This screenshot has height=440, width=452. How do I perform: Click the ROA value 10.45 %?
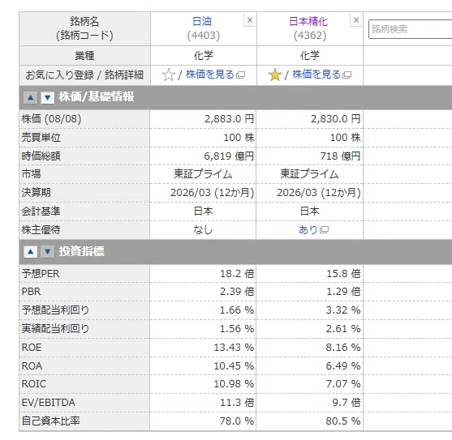pos(234,365)
